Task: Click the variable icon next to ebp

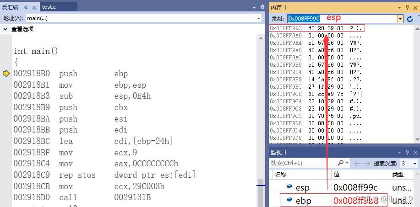Action: tap(289, 200)
